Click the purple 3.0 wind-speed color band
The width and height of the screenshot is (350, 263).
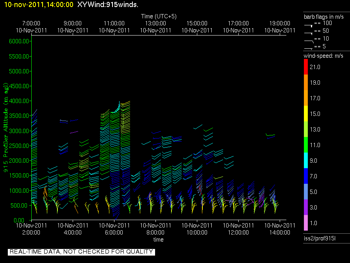tap(306, 207)
